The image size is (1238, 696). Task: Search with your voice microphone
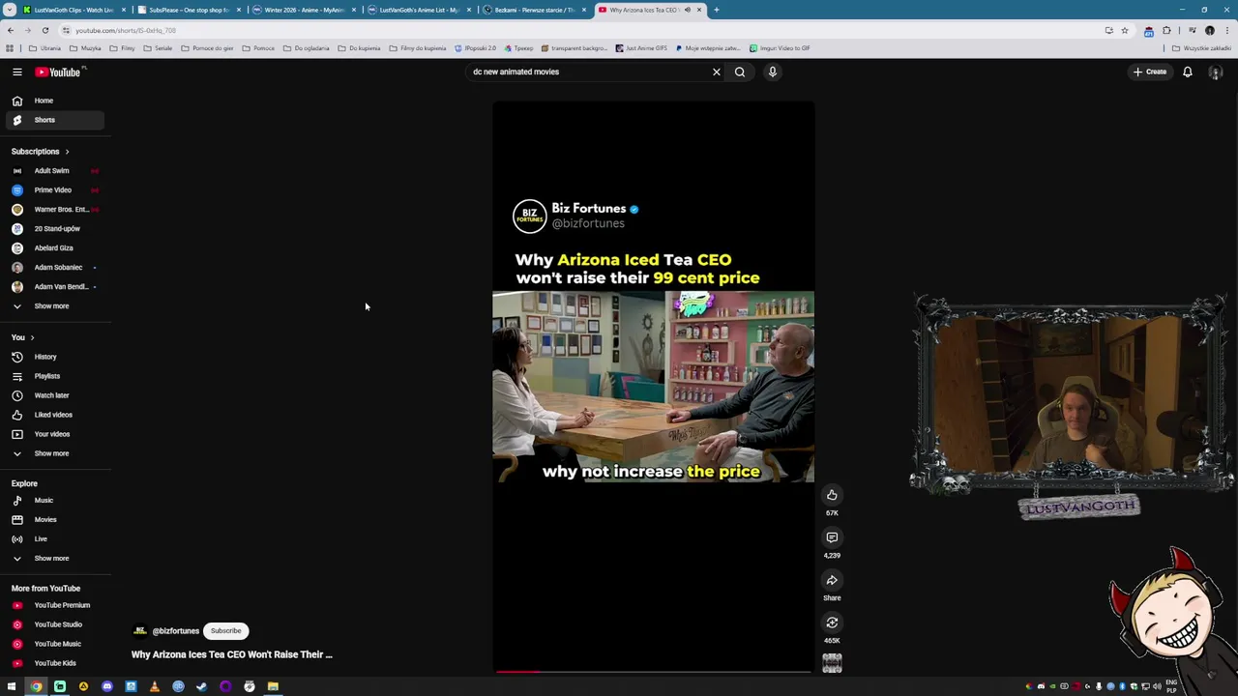point(772,72)
